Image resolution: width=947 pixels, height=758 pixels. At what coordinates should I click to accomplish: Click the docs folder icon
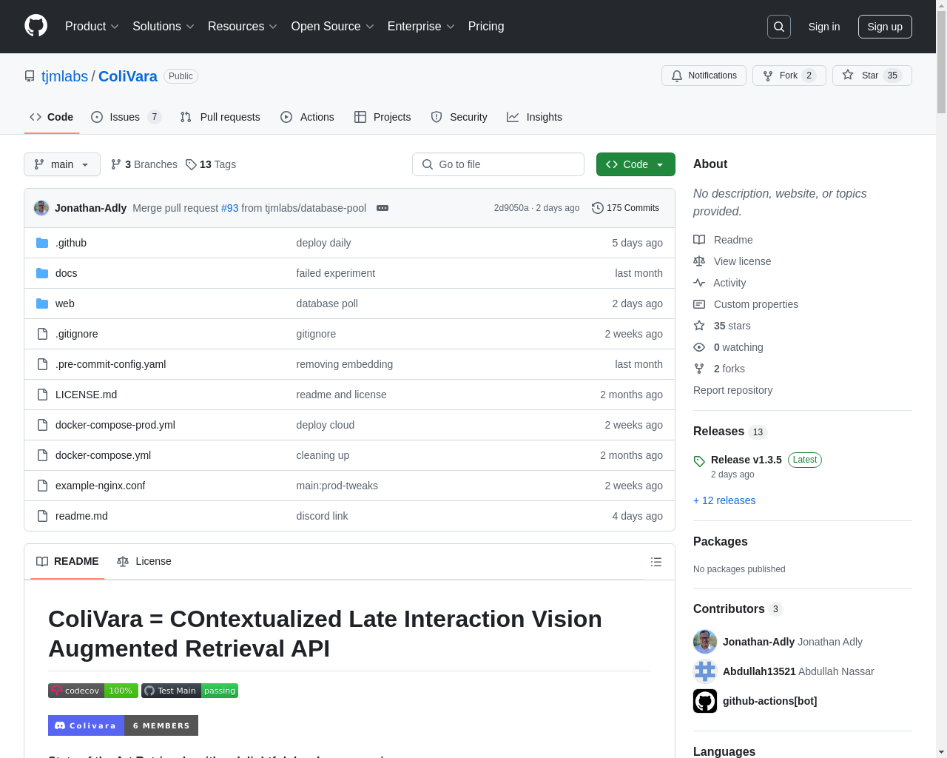42,273
